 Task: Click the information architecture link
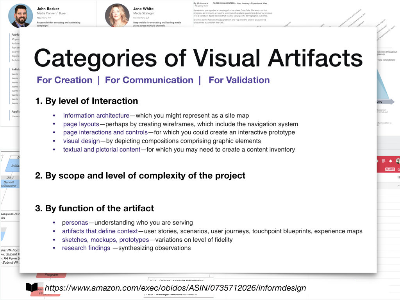click(x=96, y=116)
